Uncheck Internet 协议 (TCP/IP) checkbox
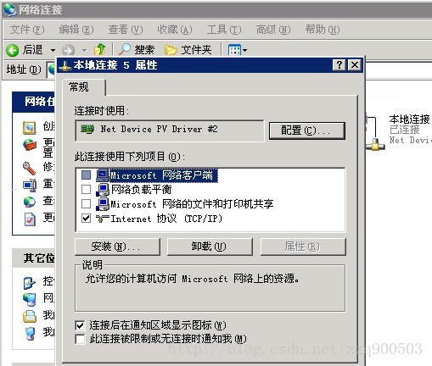 (x=86, y=218)
